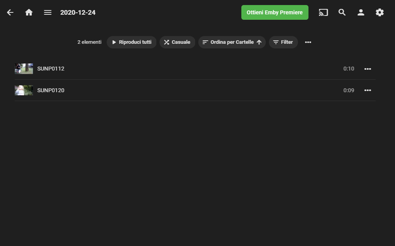The height and width of the screenshot is (246, 395).
Task: Open toolbar more options ellipsis
Action: point(308,42)
